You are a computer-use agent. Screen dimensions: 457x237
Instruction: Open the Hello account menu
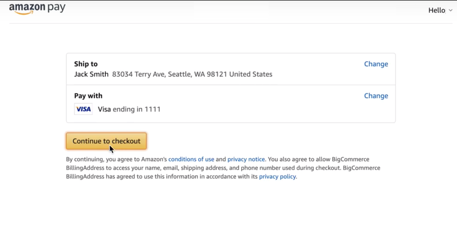(437, 10)
